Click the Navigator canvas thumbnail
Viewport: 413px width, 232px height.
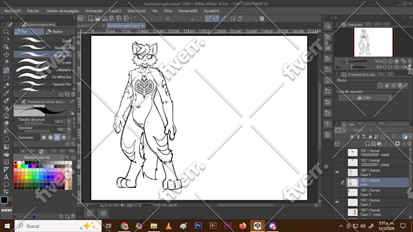(x=374, y=43)
